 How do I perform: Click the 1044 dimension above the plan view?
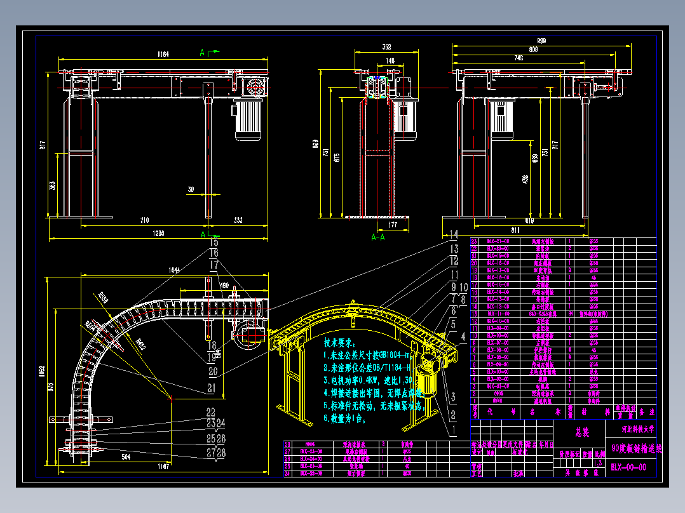click(174, 270)
